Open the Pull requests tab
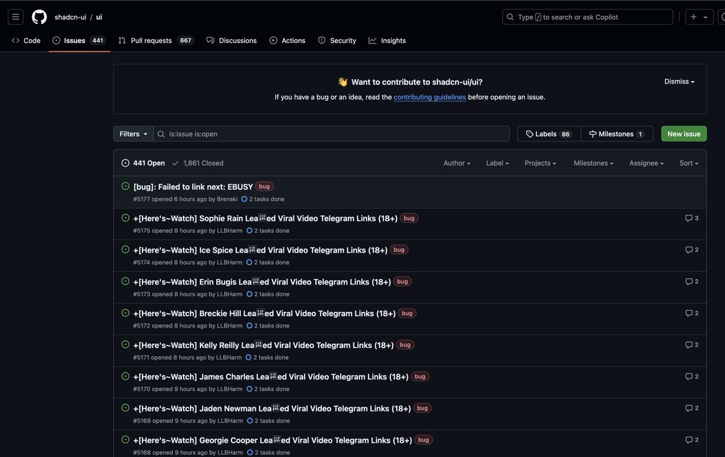 [x=156, y=41]
